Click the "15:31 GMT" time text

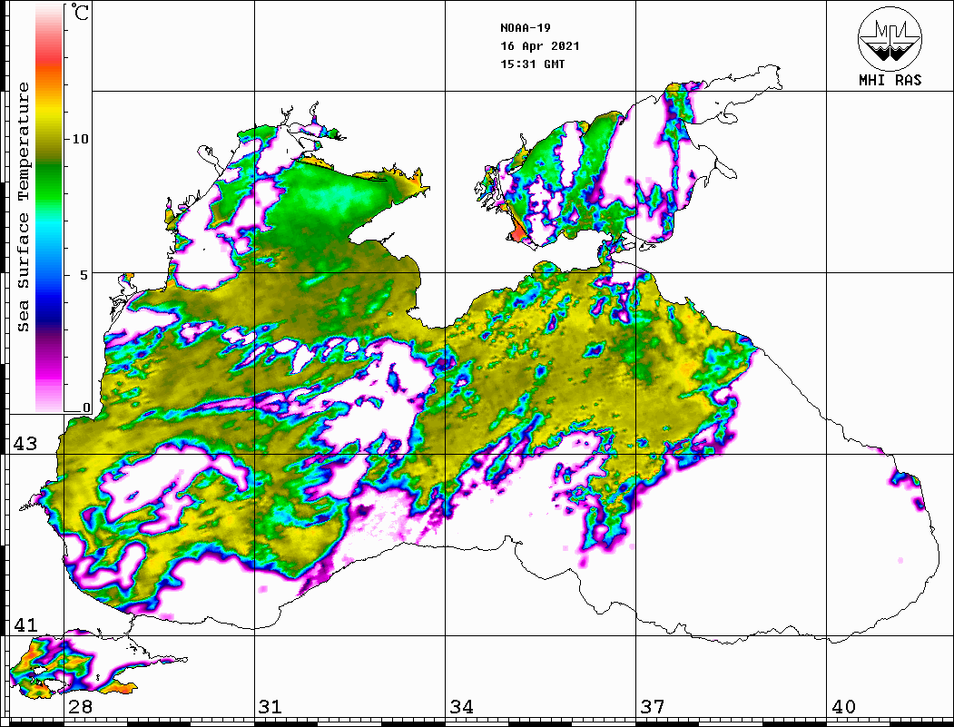(x=532, y=64)
